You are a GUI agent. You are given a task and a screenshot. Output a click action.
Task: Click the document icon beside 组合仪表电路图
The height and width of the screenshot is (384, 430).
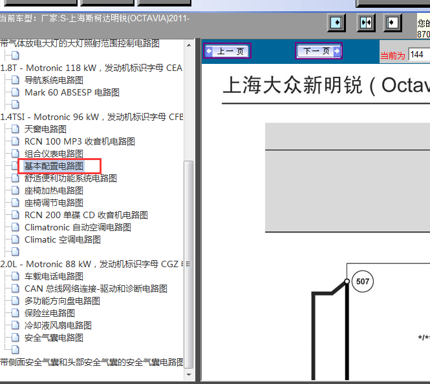tap(16, 153)
